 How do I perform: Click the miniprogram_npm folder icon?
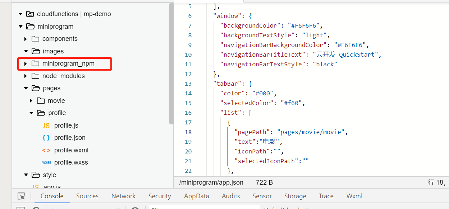pyautogui.click(x=35, y=63)
